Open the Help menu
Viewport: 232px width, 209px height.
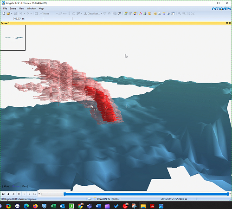click(x=41, y=8)
